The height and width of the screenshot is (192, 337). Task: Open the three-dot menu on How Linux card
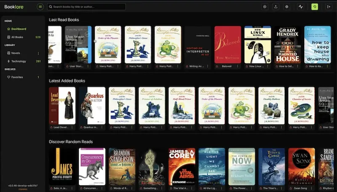click(267, 67)
